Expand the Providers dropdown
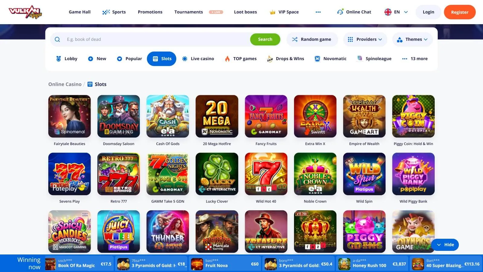Image resolution: width=483 pixels, height=272 pixels. (365, 39)
